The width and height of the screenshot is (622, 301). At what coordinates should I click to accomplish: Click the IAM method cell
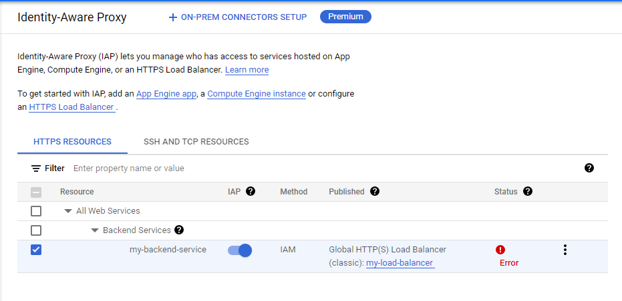[287, 250]
